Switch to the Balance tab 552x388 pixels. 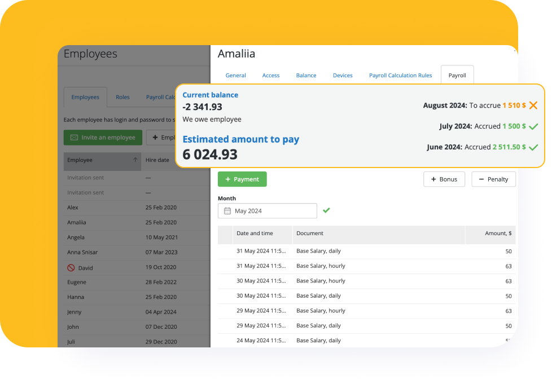click(x=306, y=75)
